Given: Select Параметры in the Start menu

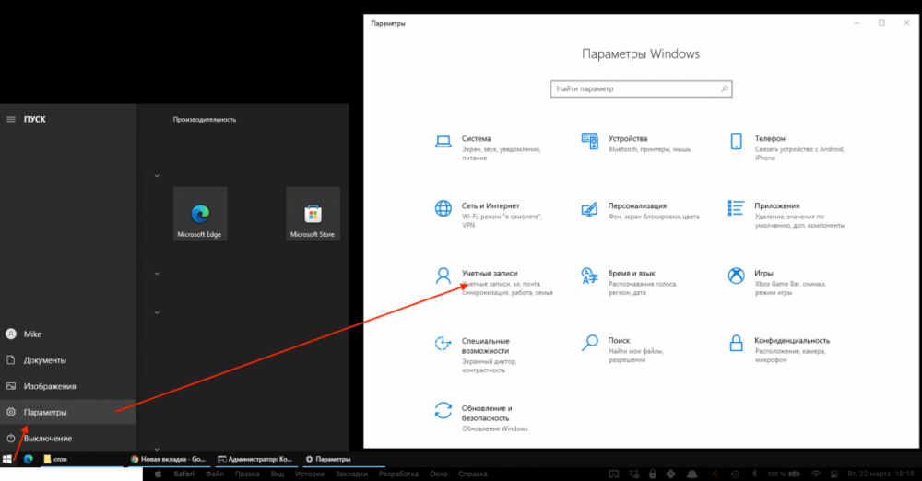Looking at the screenshot, I should click(46, 412).
